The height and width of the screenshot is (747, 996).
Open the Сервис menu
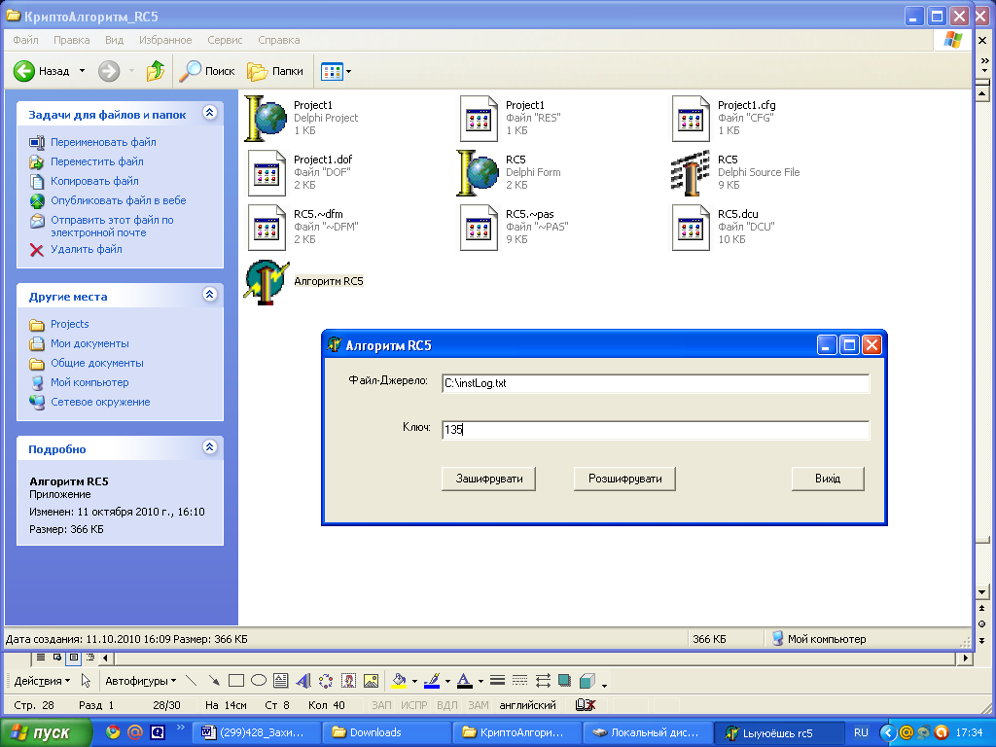click(225, 40)
